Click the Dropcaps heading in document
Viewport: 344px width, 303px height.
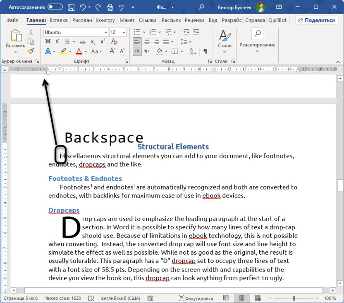point(64,210)
